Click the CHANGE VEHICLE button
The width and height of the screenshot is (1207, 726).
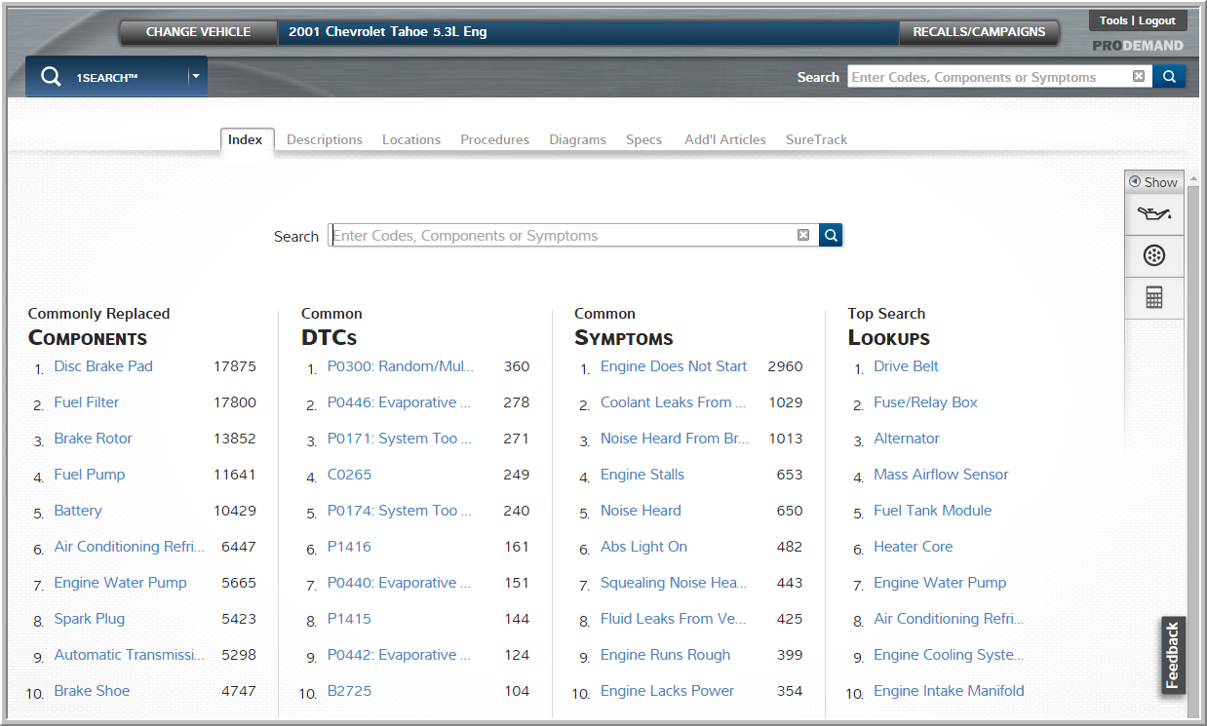[x=197, y=31]
